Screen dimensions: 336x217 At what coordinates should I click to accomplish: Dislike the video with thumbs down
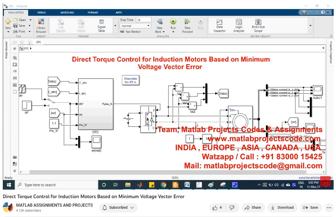pyautogui.click(x=232, y=207)
